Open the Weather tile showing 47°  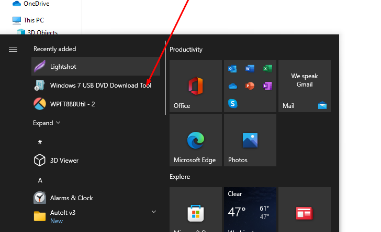coord(250,210)
